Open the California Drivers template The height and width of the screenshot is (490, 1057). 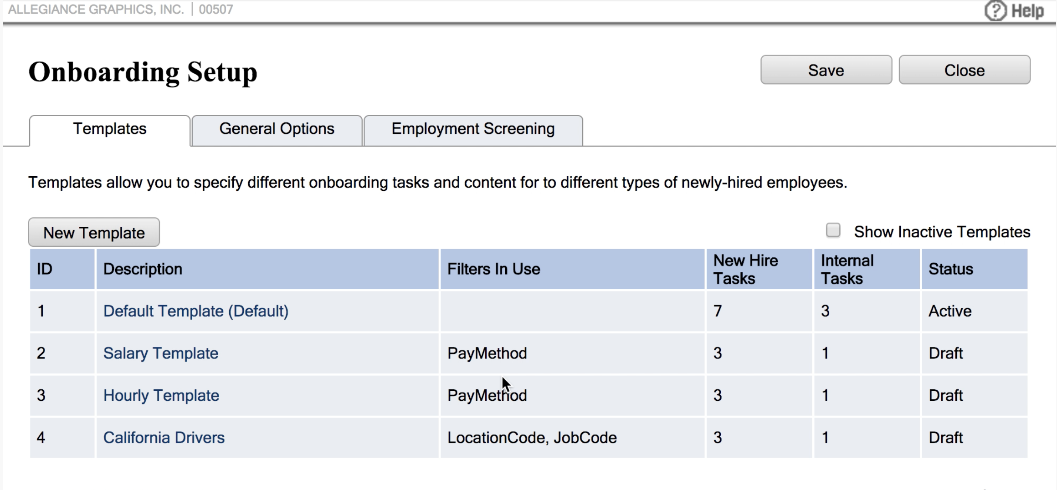(x=164, y=438)
